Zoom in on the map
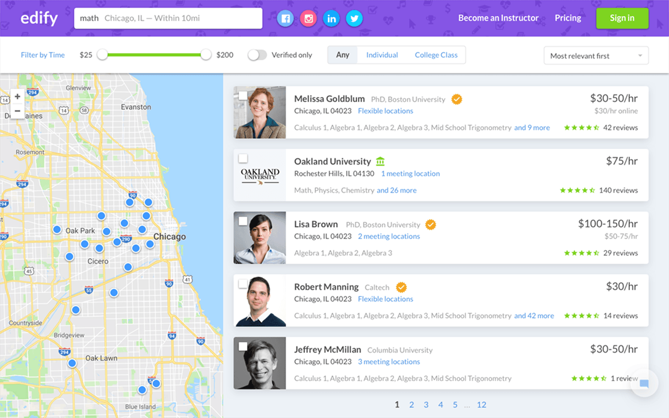The height and width of the screenshot is (418, 669). 17,97
